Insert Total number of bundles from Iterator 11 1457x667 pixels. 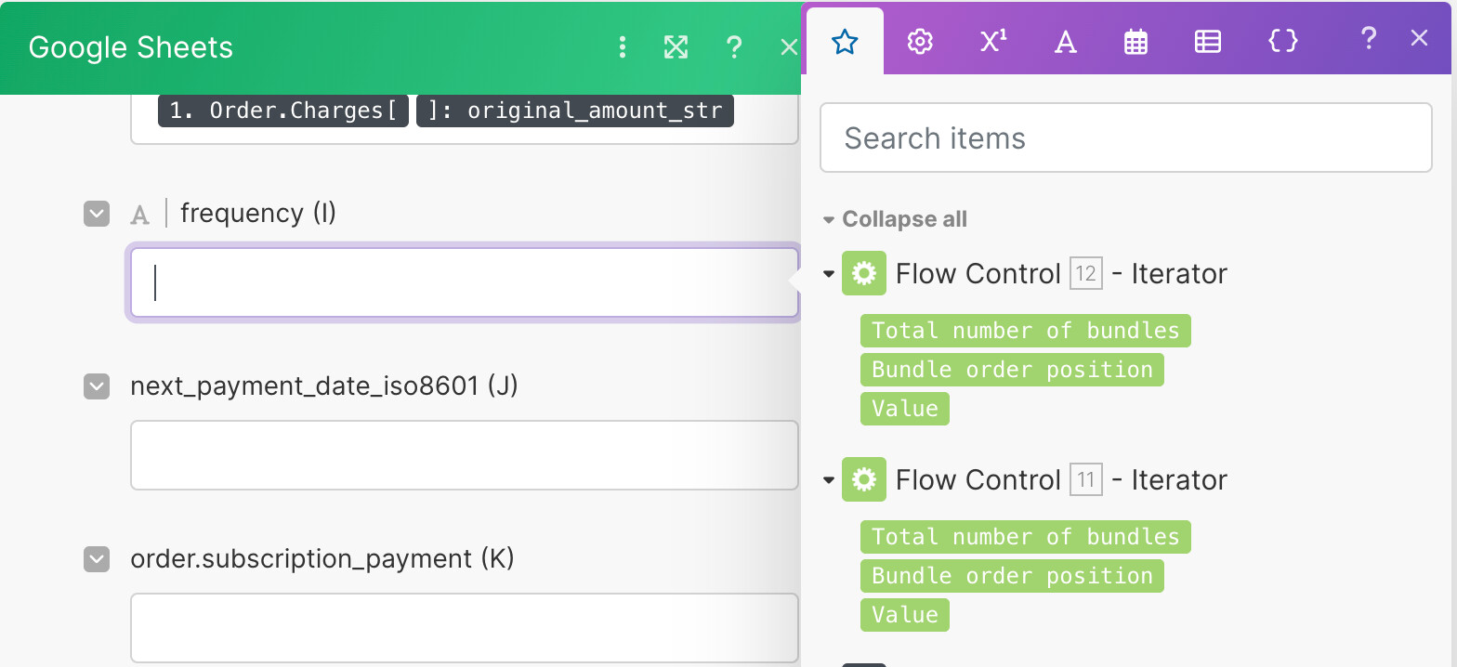click(1025, 537)
